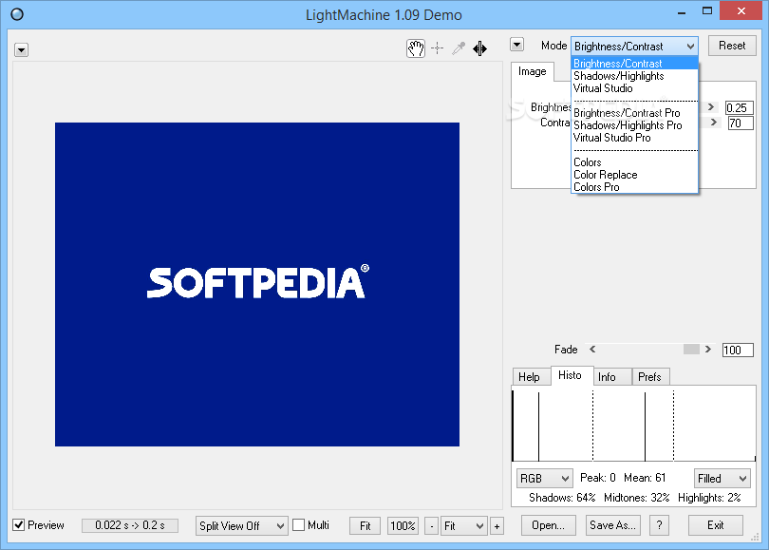Image resolution: width=769 pixels, height=550 pixels.
Task: Collapse the Mode combo box
Action: coord(690,47)
